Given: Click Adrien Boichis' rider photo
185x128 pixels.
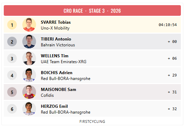Looking at the screenshot, I should 29,75.
